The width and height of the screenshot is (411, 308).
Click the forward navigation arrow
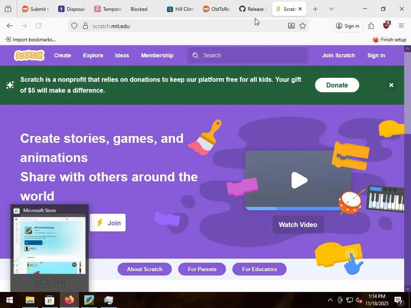[x=24, y=26]
